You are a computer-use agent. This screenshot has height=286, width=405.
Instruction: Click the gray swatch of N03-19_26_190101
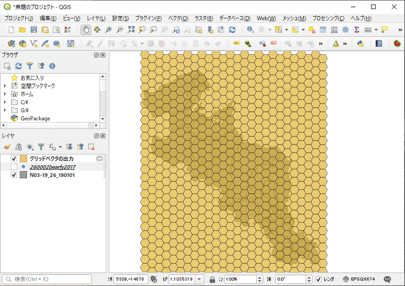[23, 175]
